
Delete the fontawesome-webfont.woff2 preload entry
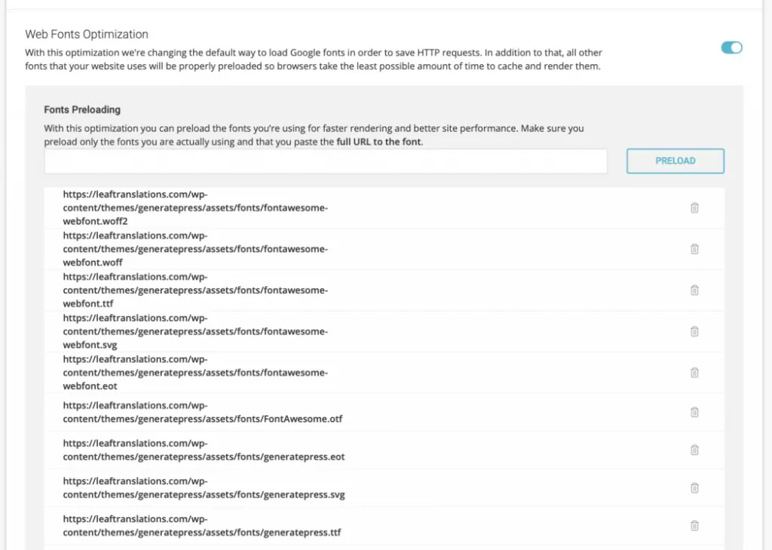tap(694, 208)
